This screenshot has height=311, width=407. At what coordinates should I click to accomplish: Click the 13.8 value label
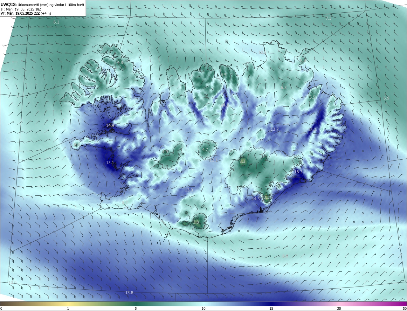pos(129,293)
